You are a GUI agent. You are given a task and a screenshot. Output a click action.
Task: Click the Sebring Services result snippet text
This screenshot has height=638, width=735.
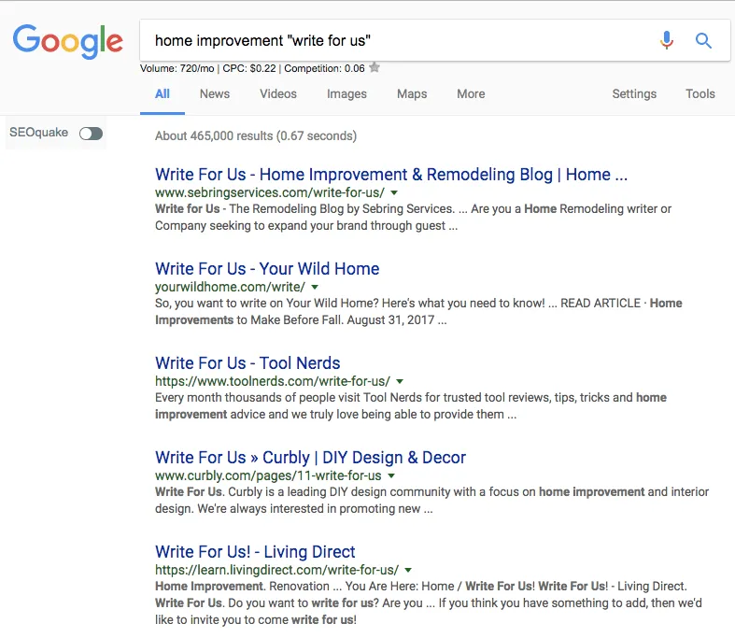tap(413, 217)
